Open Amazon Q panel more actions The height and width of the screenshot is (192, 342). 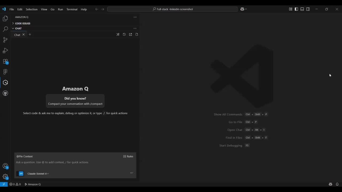[x=135, y=17]
